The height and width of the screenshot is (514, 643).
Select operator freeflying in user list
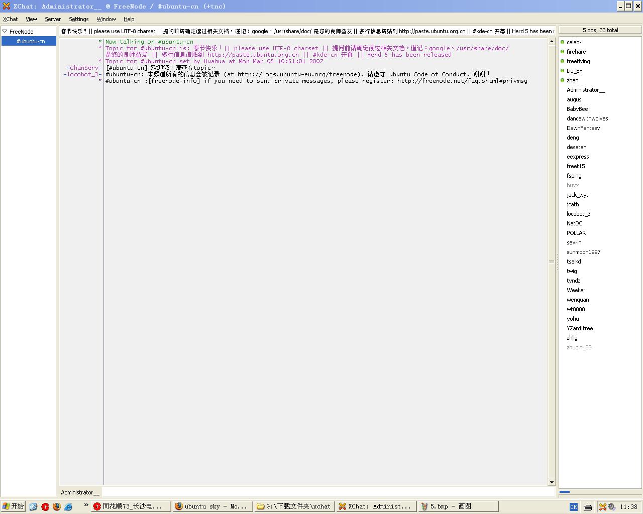pos(578,61)
